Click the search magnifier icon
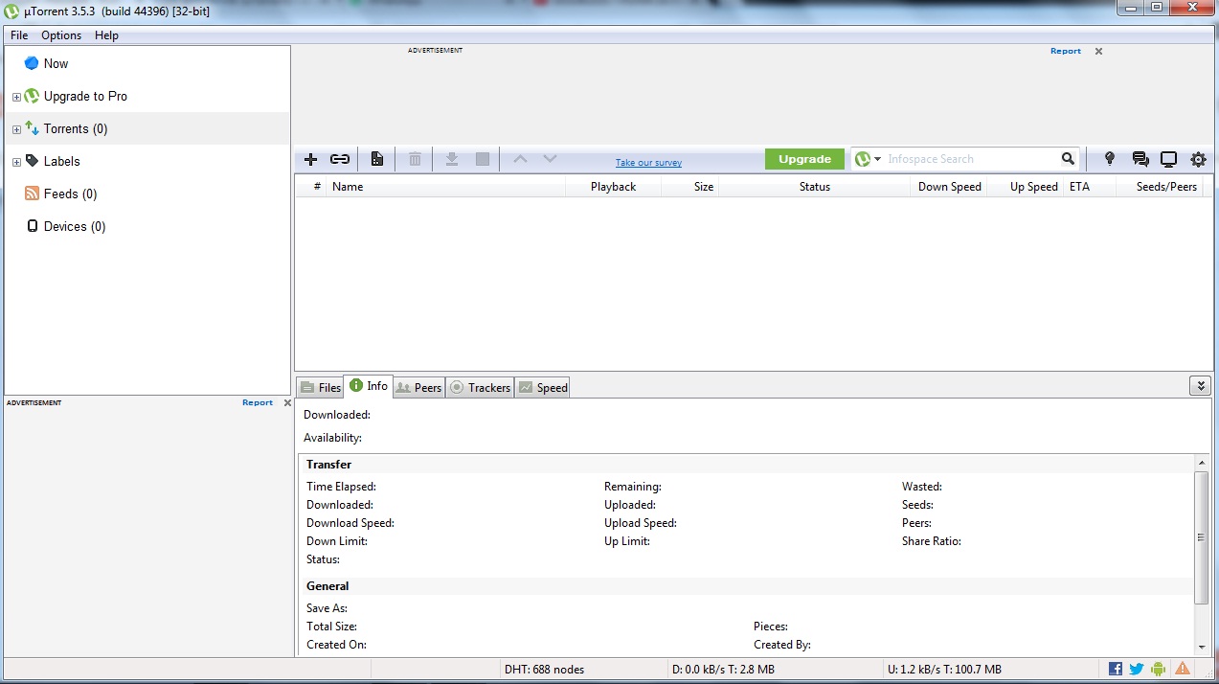 tap(1068, 159)
